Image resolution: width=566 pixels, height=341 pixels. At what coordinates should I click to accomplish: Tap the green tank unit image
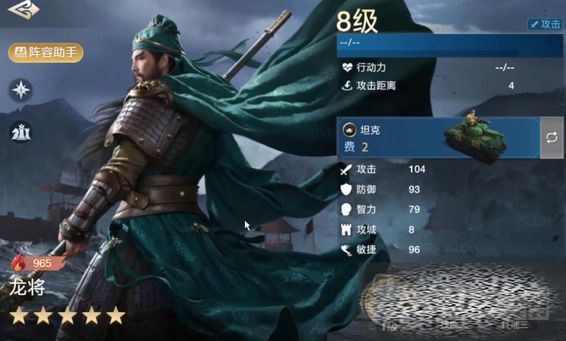475,137
